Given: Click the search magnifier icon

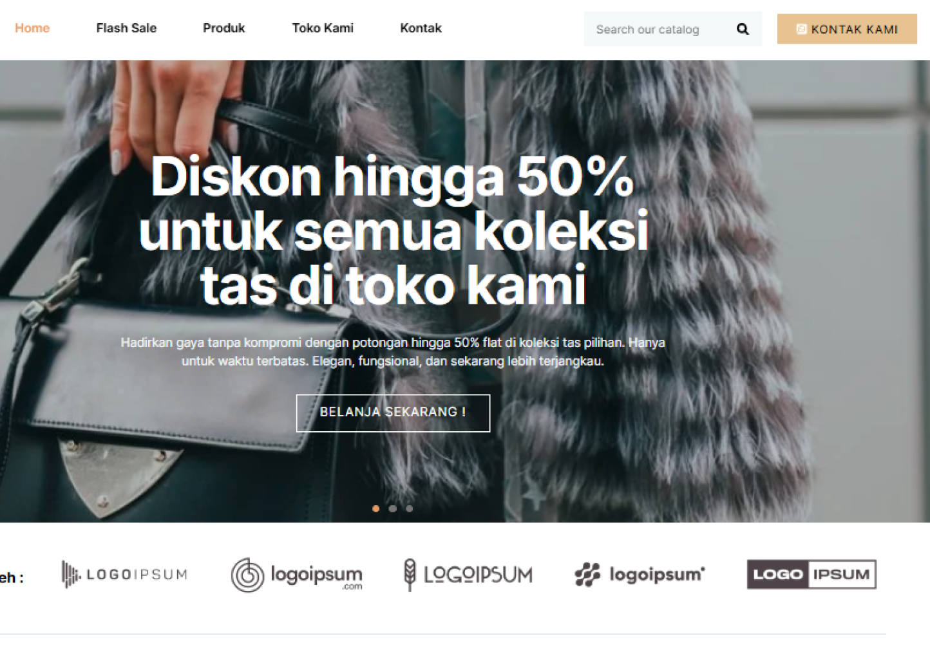Looking at the screenshot, I should click(x=743, y=29).
